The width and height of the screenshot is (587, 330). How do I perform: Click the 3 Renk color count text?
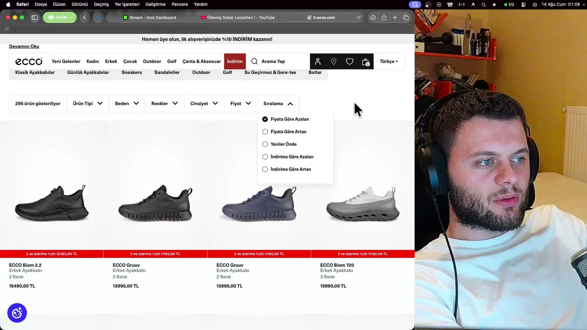coord(327,277)
